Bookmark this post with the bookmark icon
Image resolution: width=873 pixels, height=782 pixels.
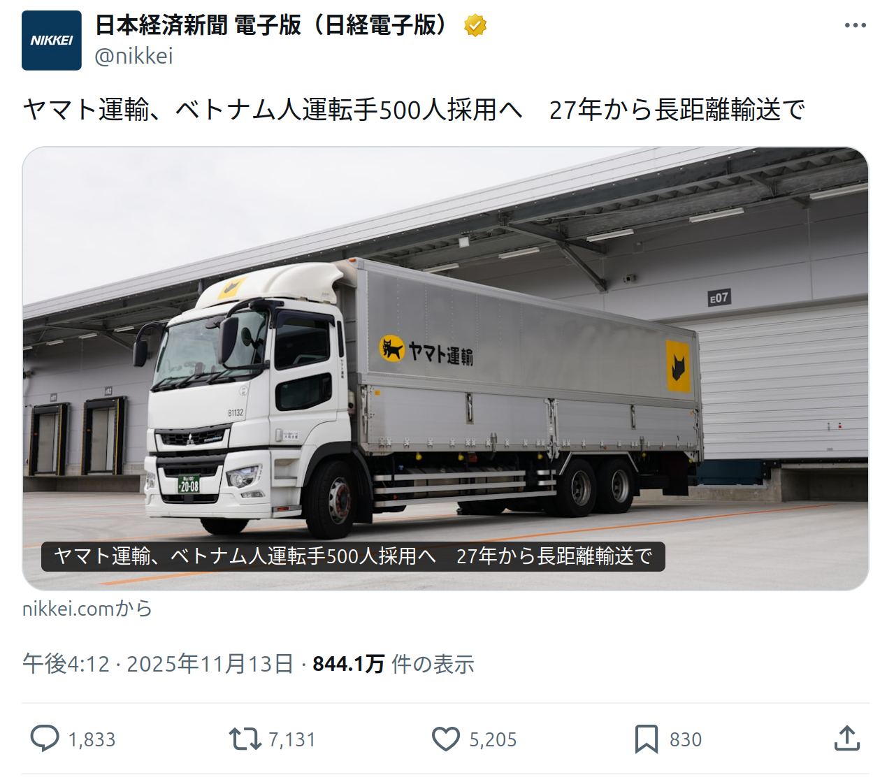click(647, 739)
